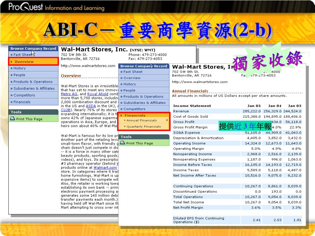Click Continuing Operations value 10,267.0
The image size is (315, 236).
253,186
